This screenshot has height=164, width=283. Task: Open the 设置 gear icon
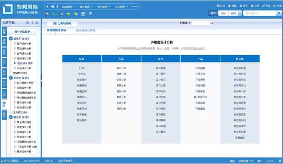tap(252, 6)
